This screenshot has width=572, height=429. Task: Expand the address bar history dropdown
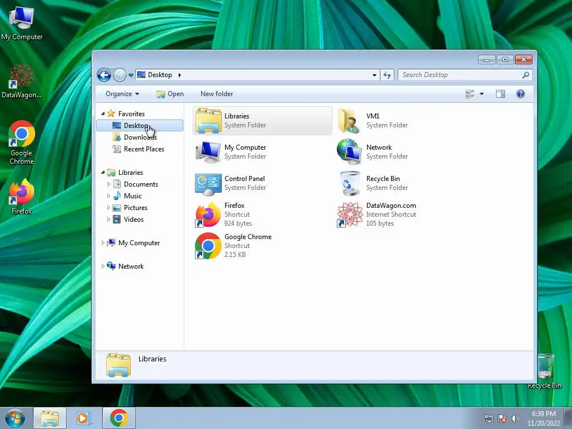pos(374,75)
